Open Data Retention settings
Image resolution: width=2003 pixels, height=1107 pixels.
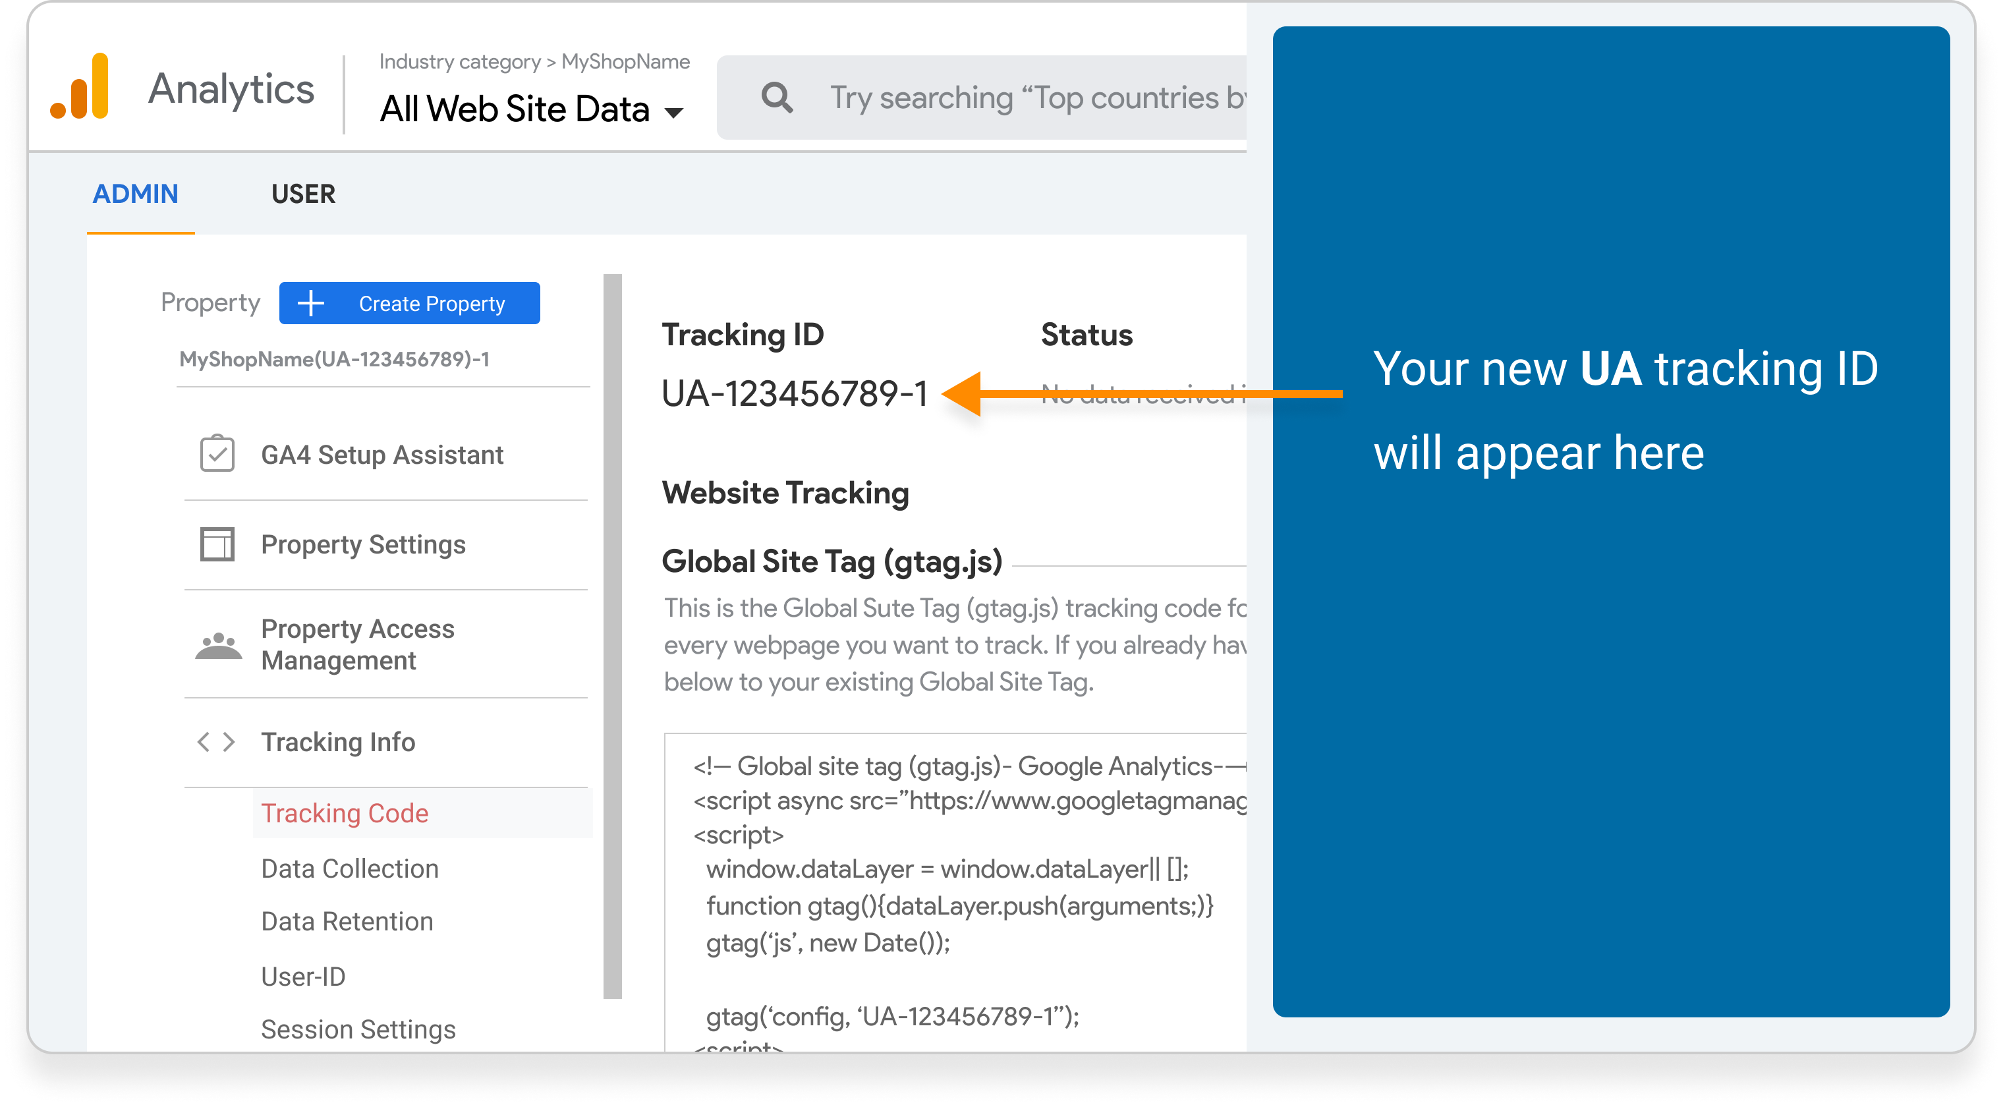coord(347,922)
